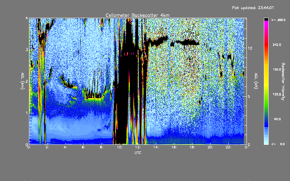The height and width of the screenshot is (181, 290).
Task: Click the 4 tick on the km axis
Action: (x=27, y=18)
